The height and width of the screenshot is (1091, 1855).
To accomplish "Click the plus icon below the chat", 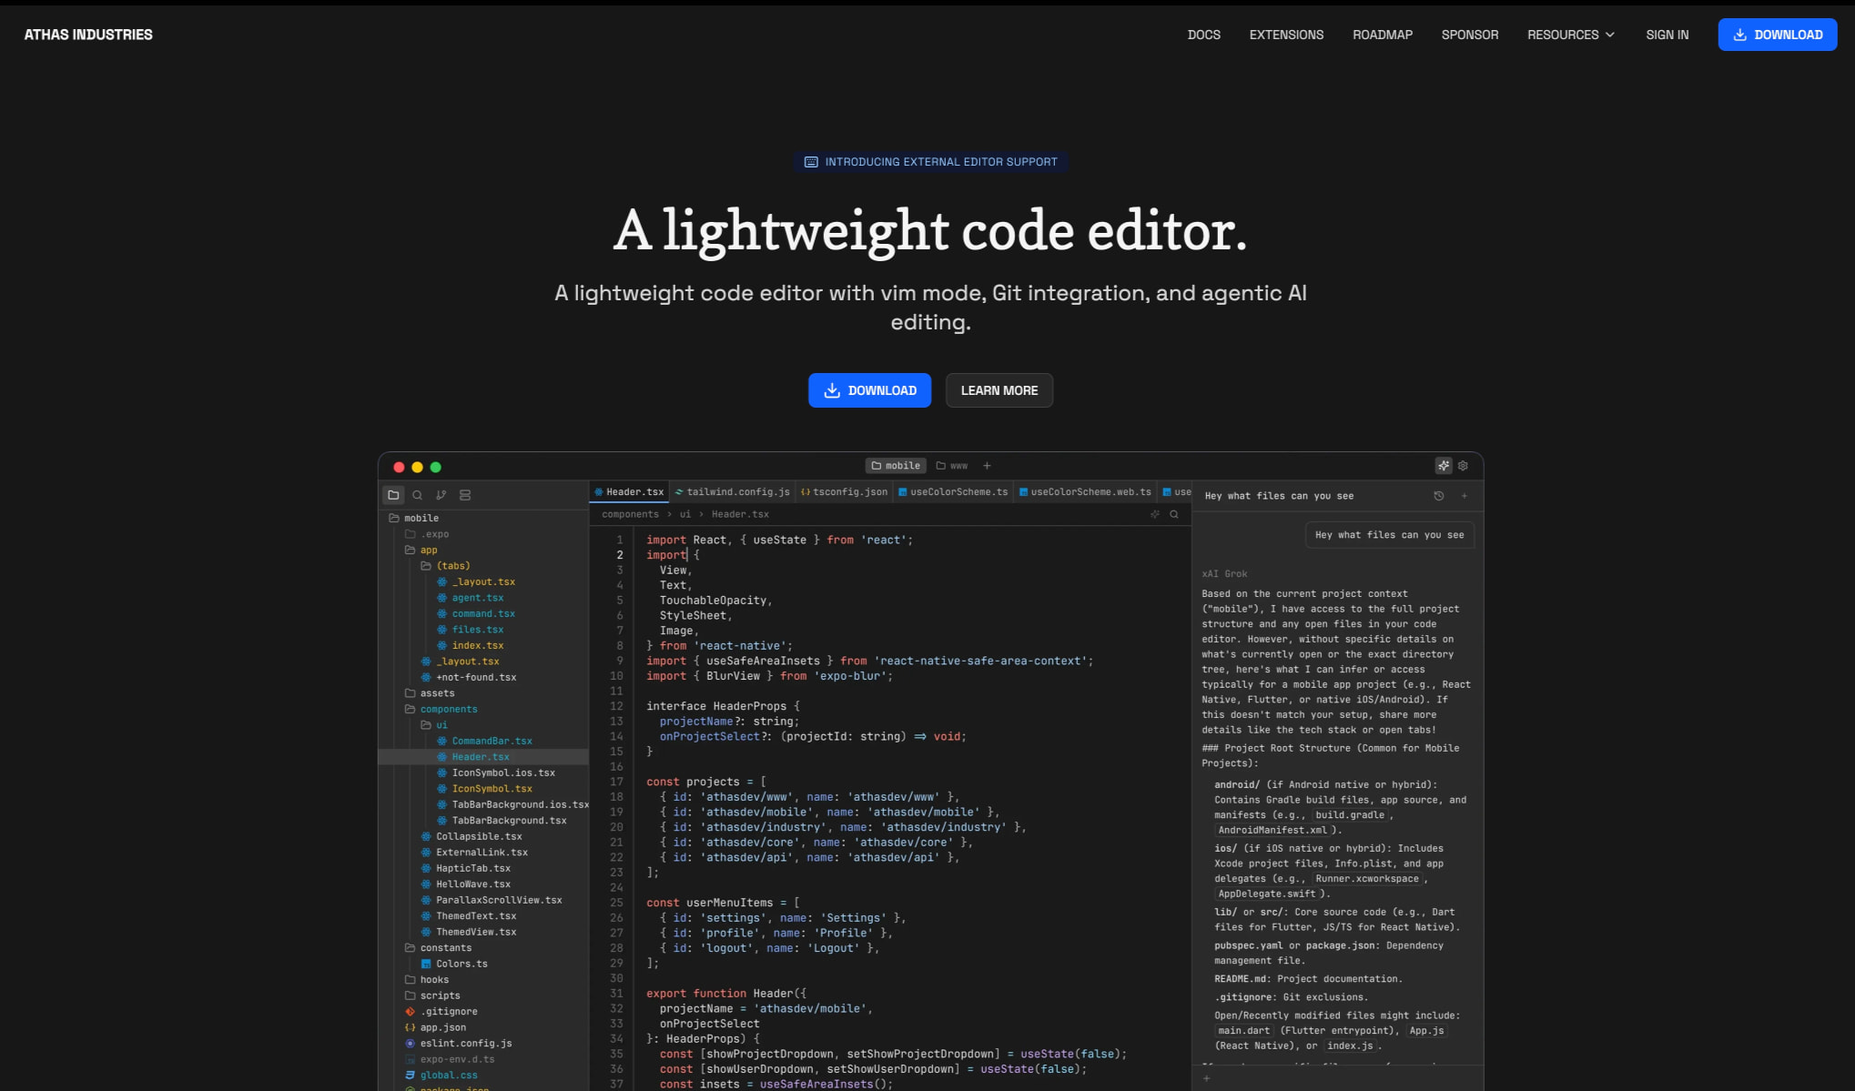I will pos(1207,1078).
